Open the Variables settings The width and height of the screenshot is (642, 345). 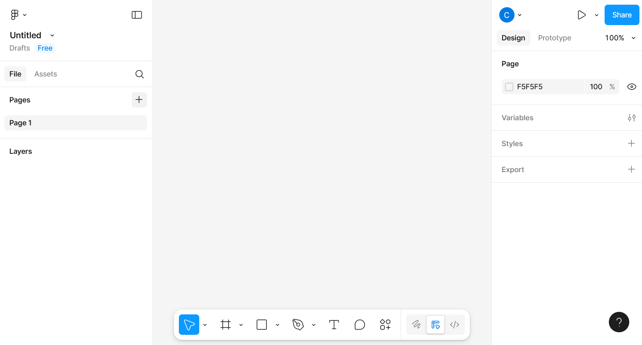pyautogui.click(x=631, y=118)
